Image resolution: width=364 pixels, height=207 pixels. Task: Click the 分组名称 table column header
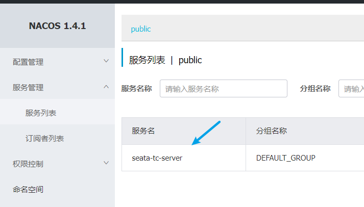272,131
